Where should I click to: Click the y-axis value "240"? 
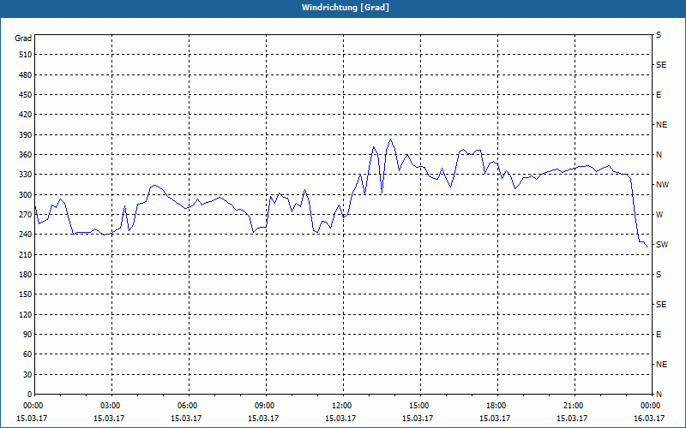point(26,235)
